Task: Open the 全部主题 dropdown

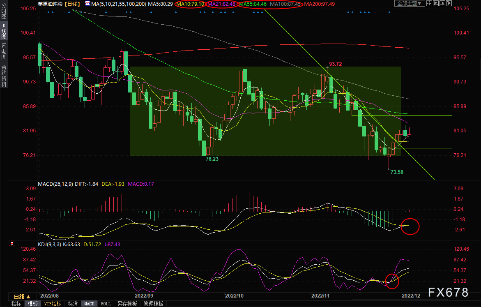Action: pos(409,3)
